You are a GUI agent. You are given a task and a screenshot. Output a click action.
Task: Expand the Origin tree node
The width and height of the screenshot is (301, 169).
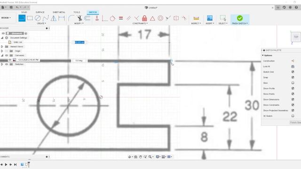[x=2, y=51]
